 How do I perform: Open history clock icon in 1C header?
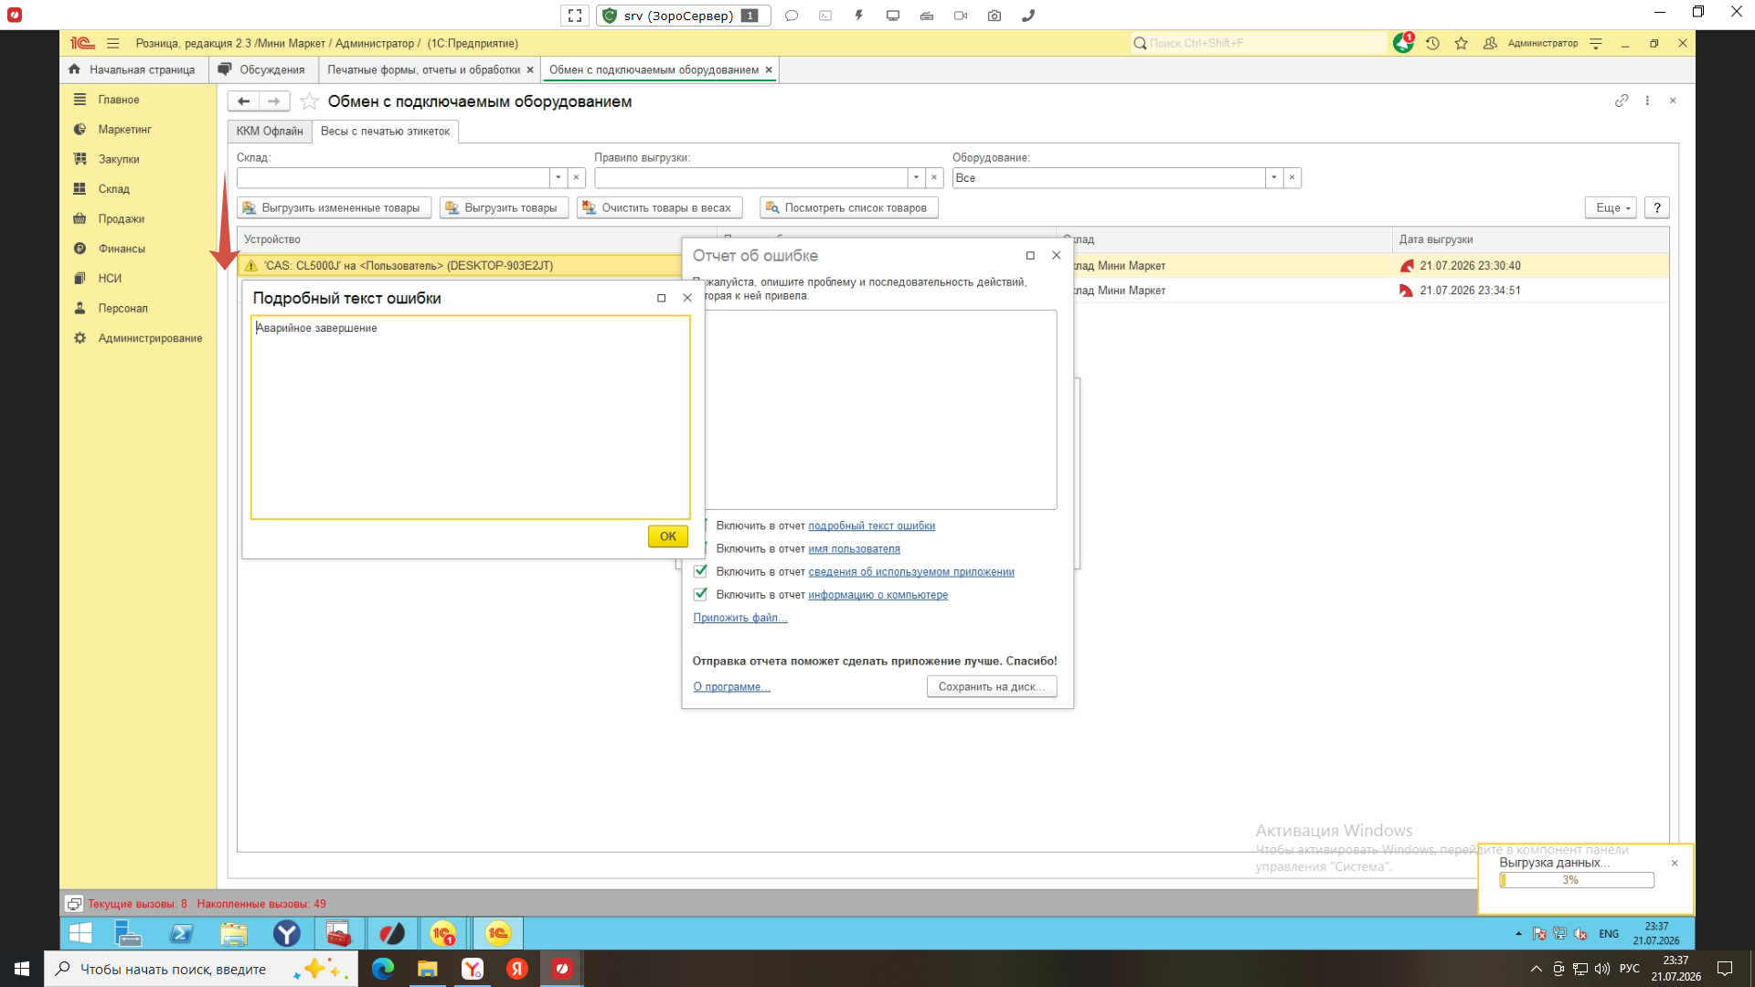1432,43
